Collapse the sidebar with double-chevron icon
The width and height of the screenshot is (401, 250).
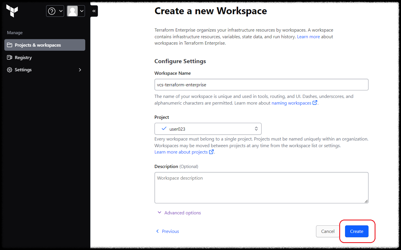(x=94, y=11)
